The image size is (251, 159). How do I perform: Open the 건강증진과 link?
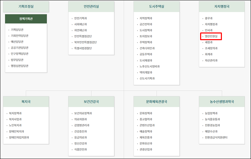pyautogui.click(x=81, y=132)
